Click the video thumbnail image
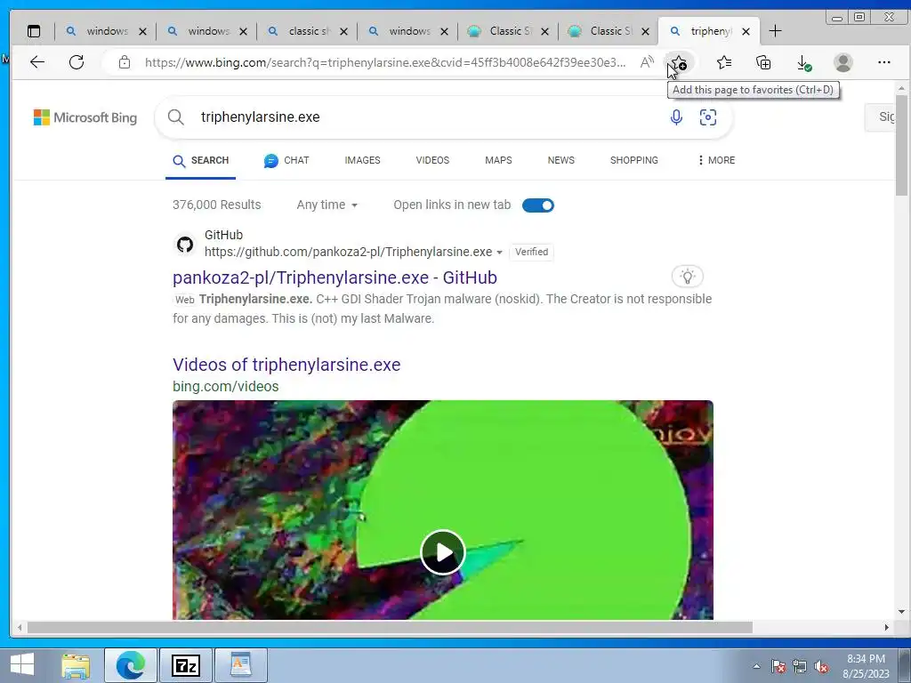 coord(443,510)
